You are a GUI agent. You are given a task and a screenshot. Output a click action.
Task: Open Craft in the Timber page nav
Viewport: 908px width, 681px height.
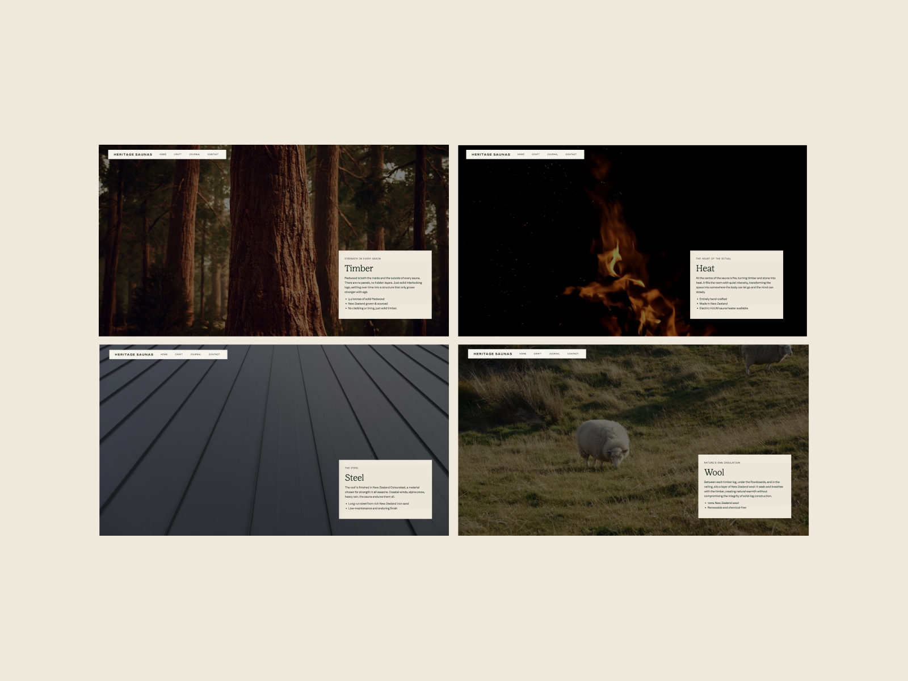[x=178, y=154]
